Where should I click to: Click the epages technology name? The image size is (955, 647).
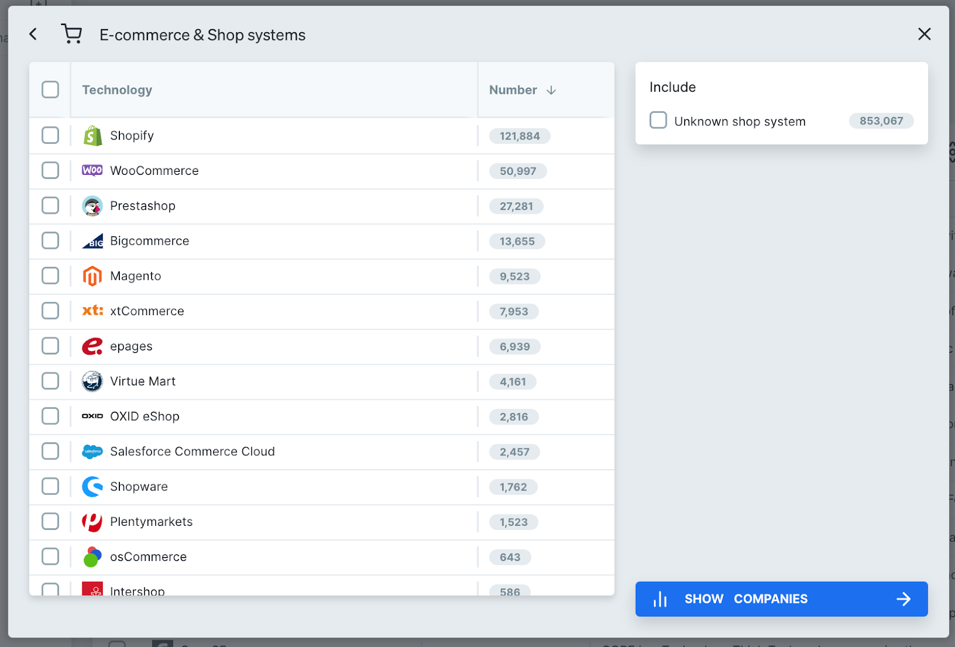(131, 347)
